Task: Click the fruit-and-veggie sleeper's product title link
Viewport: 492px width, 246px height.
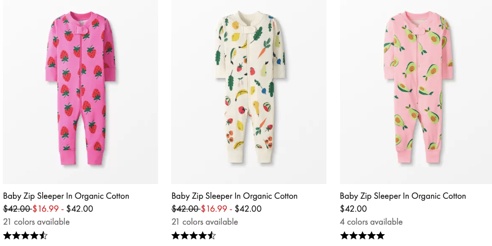Action: coord(235,196)
